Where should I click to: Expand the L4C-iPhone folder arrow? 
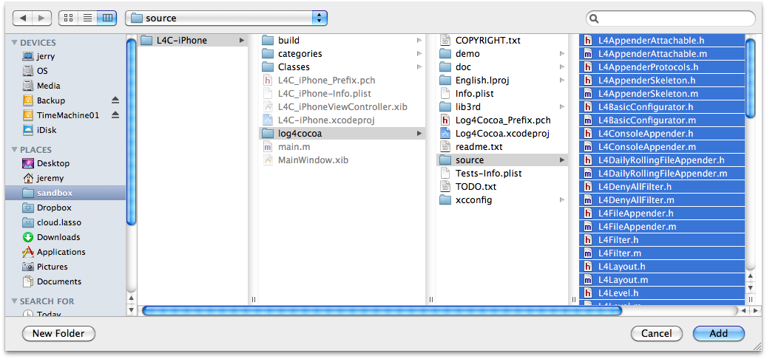click(x=242, y=41)
